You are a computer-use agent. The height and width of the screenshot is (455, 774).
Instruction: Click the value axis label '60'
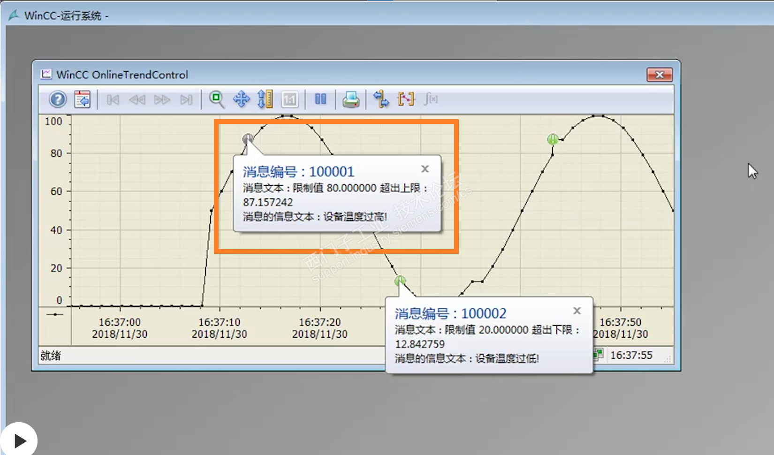coord(56,191)
